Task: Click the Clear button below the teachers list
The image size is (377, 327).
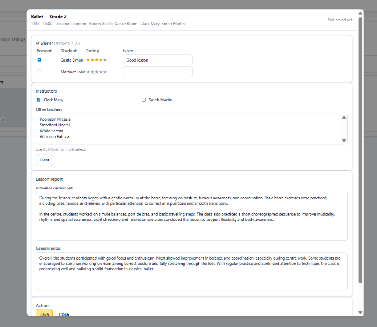Action: click(x=44, y=160)
